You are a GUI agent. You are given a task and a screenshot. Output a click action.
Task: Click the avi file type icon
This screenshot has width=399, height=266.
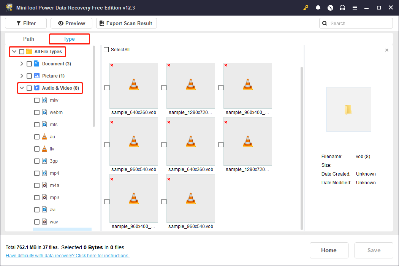[44, 209]
